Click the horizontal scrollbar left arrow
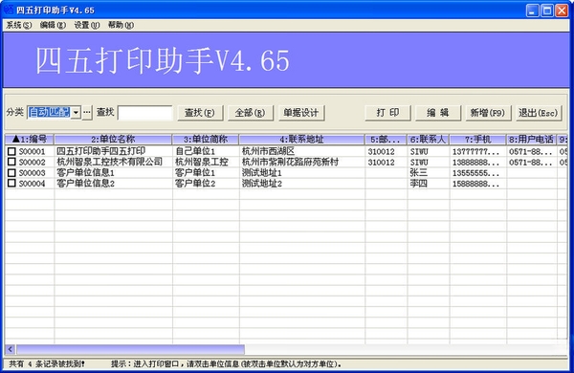 11,349
